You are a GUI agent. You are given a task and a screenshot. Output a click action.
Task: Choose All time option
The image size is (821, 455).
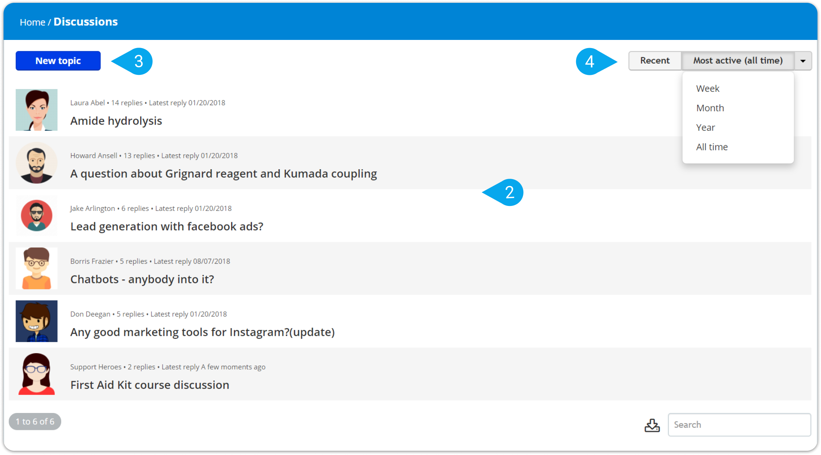tap(712, 147)
